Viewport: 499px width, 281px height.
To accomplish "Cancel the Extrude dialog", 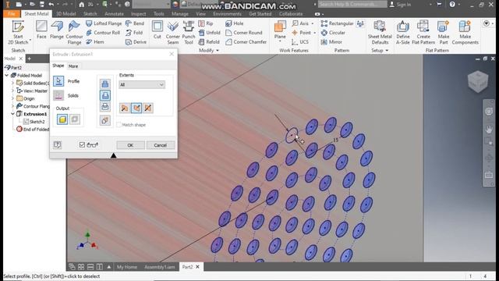I will (x=161, y=145).
